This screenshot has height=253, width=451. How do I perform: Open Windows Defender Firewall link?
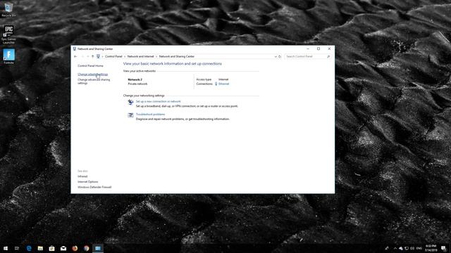[x=94, y=187]
